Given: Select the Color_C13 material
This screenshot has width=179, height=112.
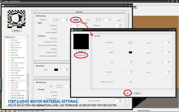Looking at the screenshot, I should [14, 83].
